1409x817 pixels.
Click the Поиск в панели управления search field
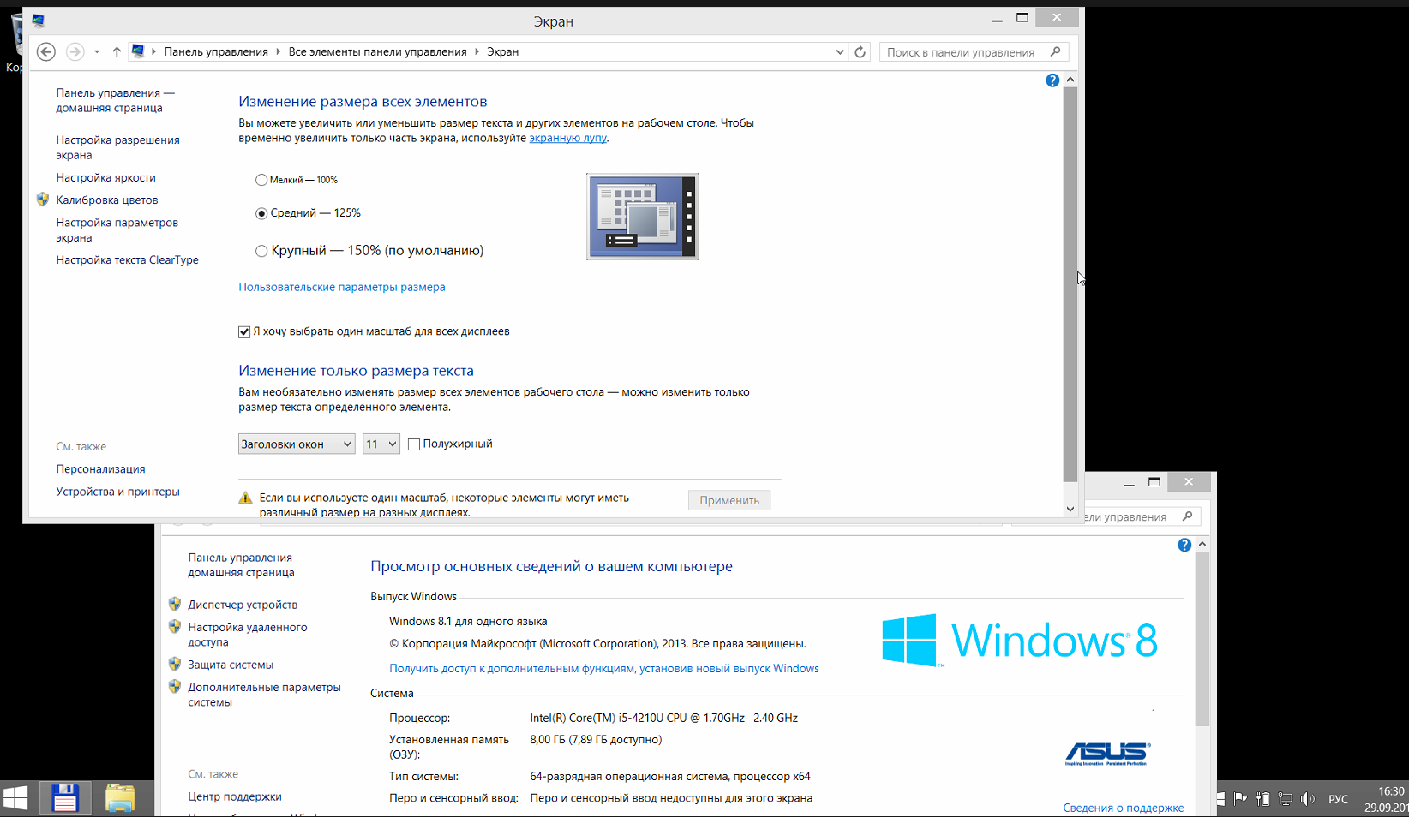pyautogui.click(x=974, y=52)
